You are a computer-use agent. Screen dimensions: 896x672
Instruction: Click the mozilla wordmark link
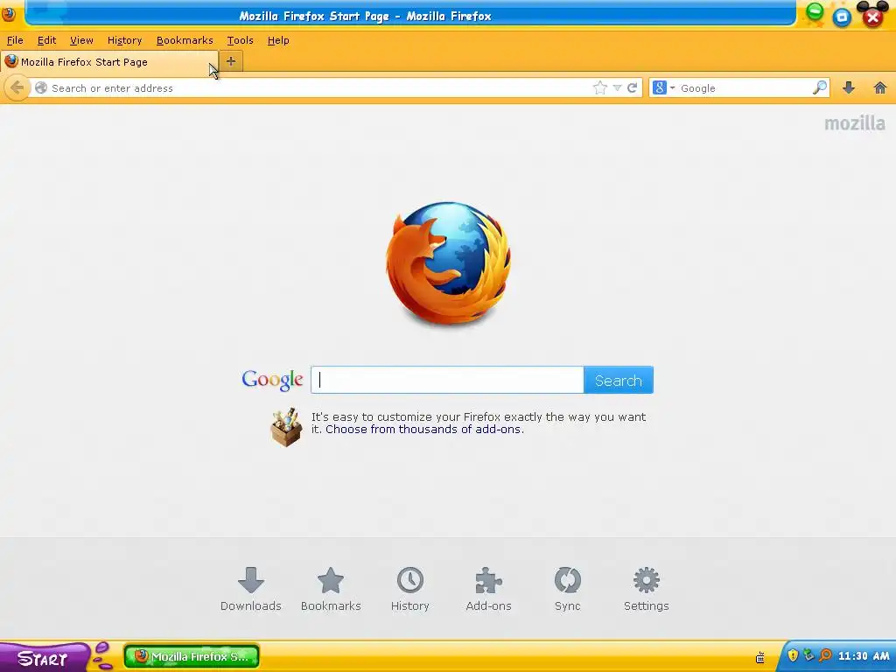point(854,122)
